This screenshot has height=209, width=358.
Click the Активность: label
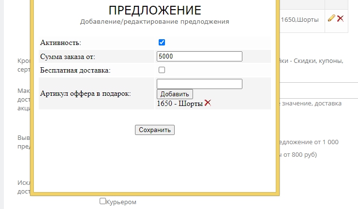(x=61, y=43)
